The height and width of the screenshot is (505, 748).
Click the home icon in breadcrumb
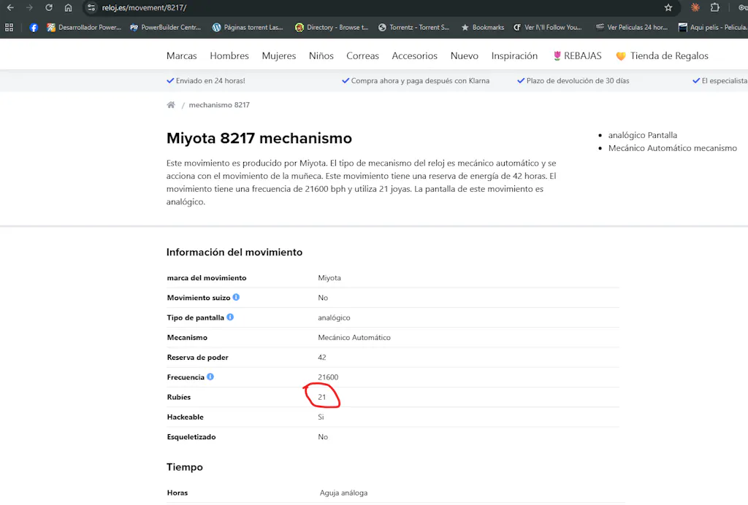point(171,105)
